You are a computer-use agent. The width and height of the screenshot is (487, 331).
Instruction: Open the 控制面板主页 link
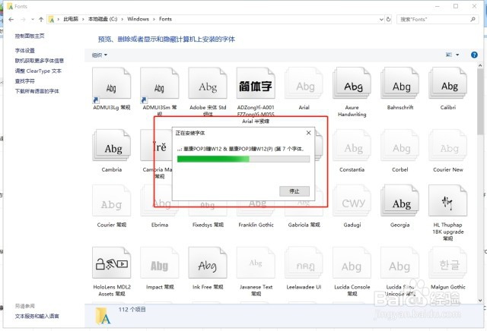tap(30, 36)
